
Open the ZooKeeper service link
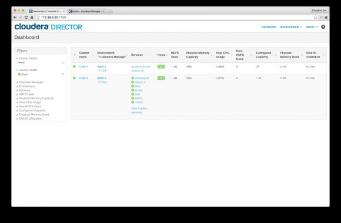click(x=142, y=78)
